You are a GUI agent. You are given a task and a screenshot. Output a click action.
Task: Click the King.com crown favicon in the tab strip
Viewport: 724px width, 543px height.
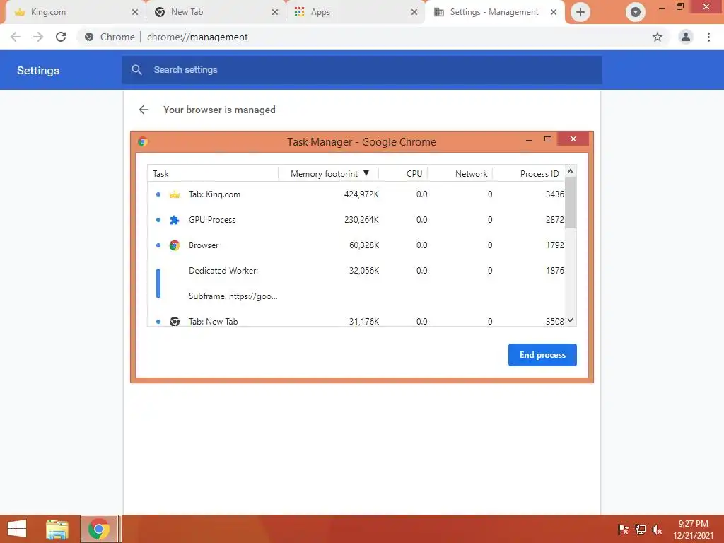20,12
